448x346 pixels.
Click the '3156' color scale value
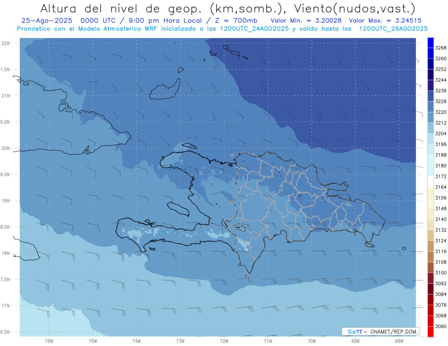pyautogui.click(x=441, y=198)
